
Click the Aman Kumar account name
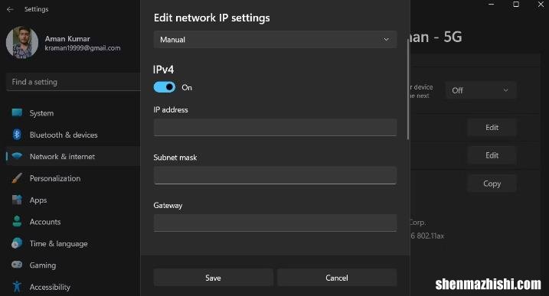point(67,38)
